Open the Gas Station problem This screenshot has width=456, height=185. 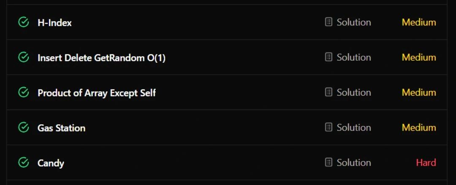pos(61,128)
